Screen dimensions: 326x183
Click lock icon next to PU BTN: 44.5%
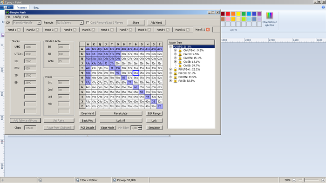point(175,77)
